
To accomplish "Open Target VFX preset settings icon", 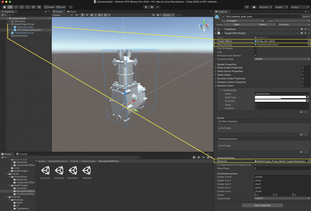I will [306, 33].
